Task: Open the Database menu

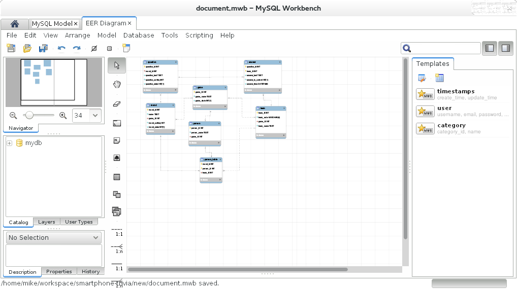Action: (x=139, y=35)
